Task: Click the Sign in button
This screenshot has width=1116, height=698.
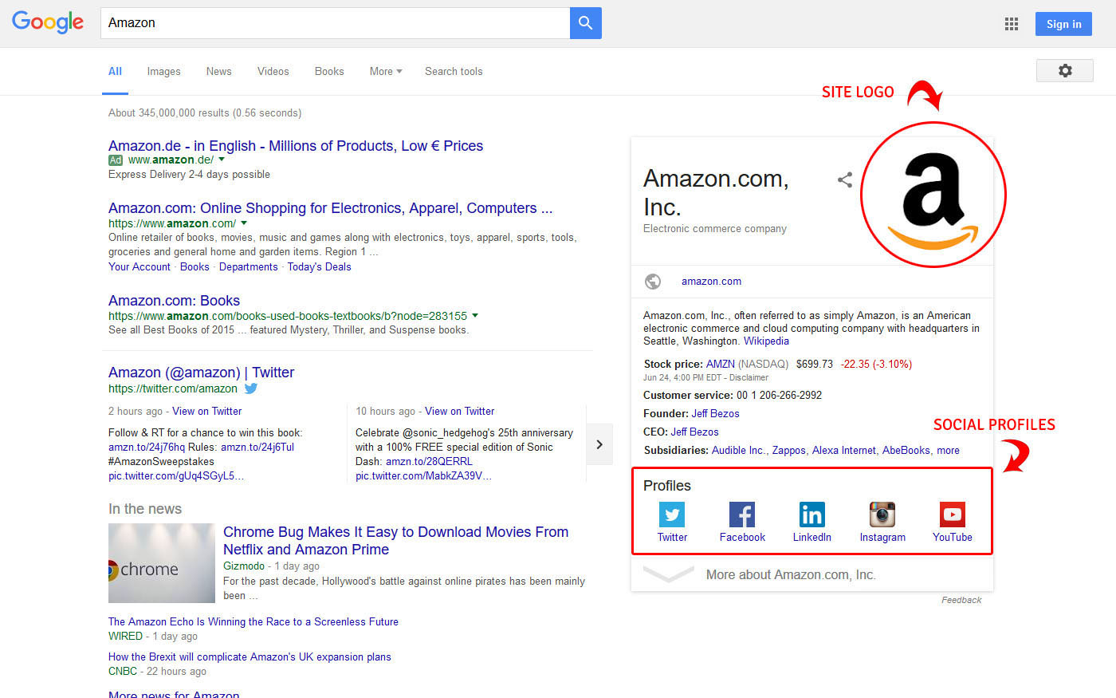Action: pos(1063,24)
